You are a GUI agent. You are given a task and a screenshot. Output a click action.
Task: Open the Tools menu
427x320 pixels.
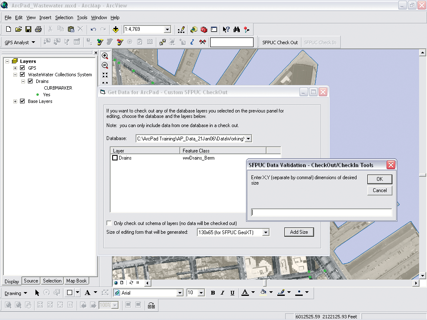tap(82, 17)
